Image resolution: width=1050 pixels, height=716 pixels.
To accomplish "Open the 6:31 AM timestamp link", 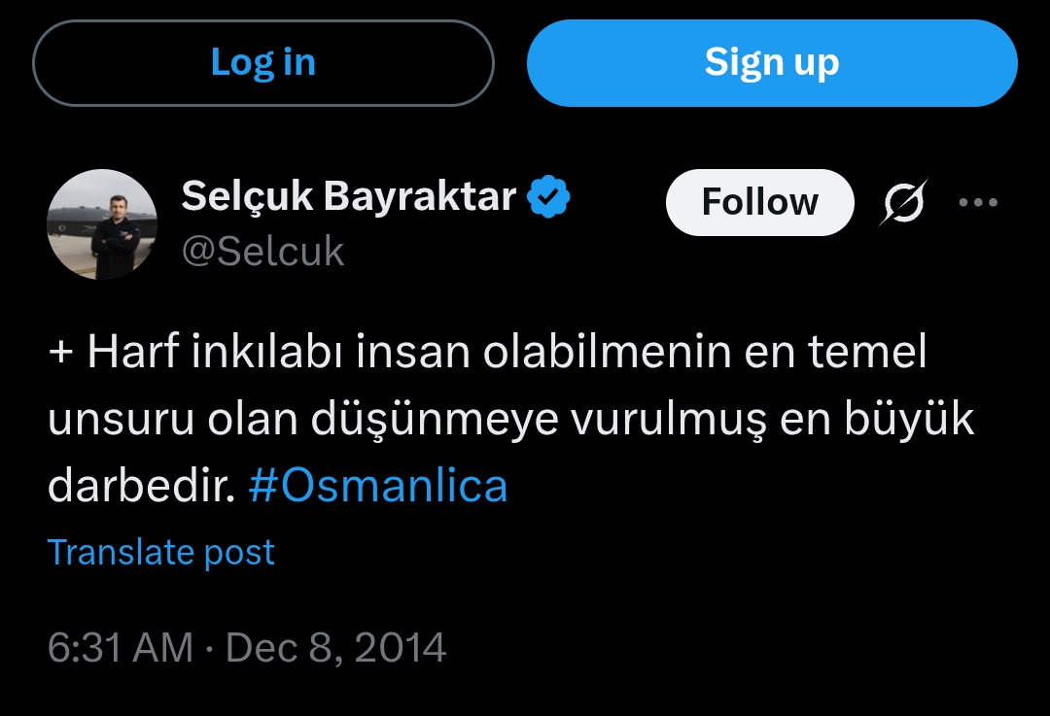I will click(121, 648).
